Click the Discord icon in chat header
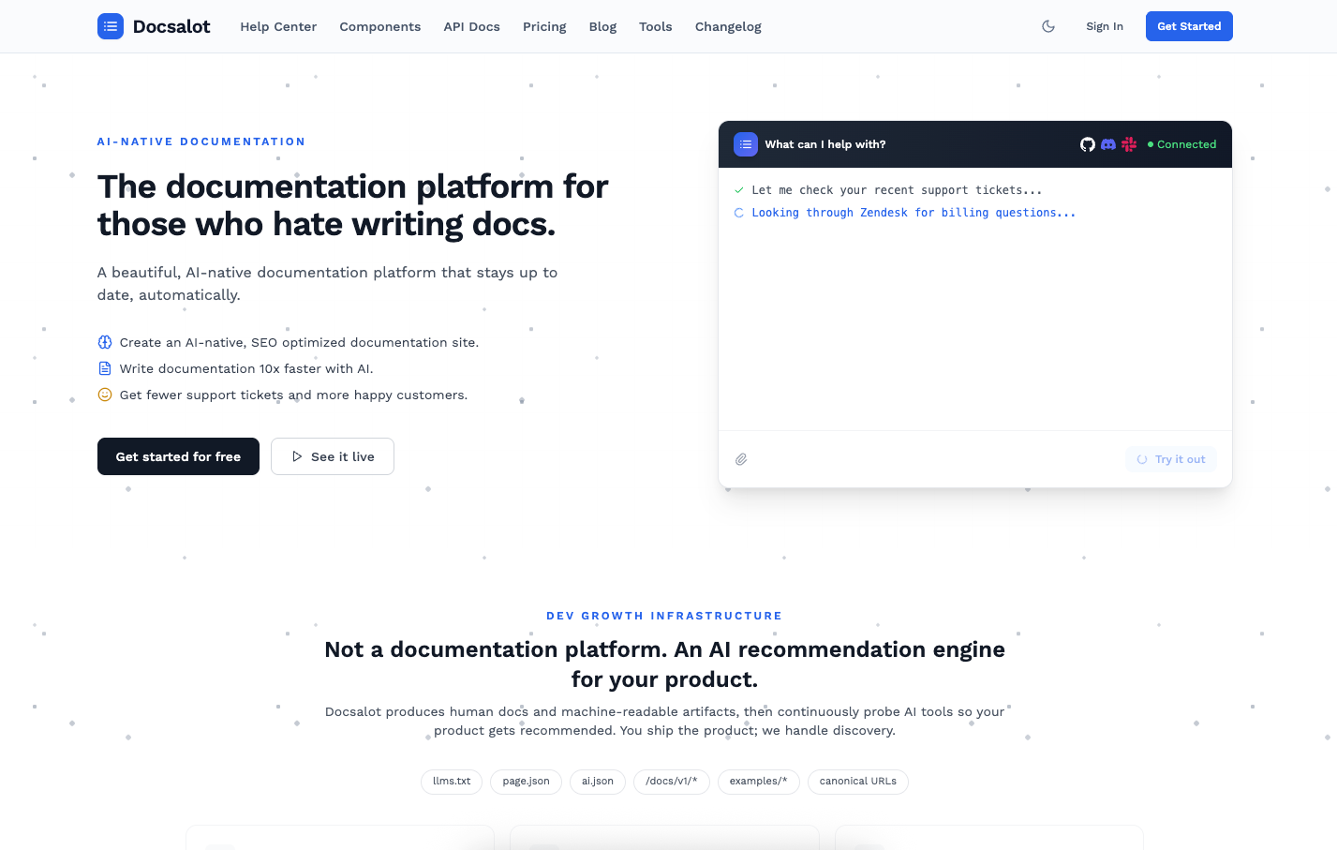Viewport: 1337px width, 850px height. (x=1108, y=144)
